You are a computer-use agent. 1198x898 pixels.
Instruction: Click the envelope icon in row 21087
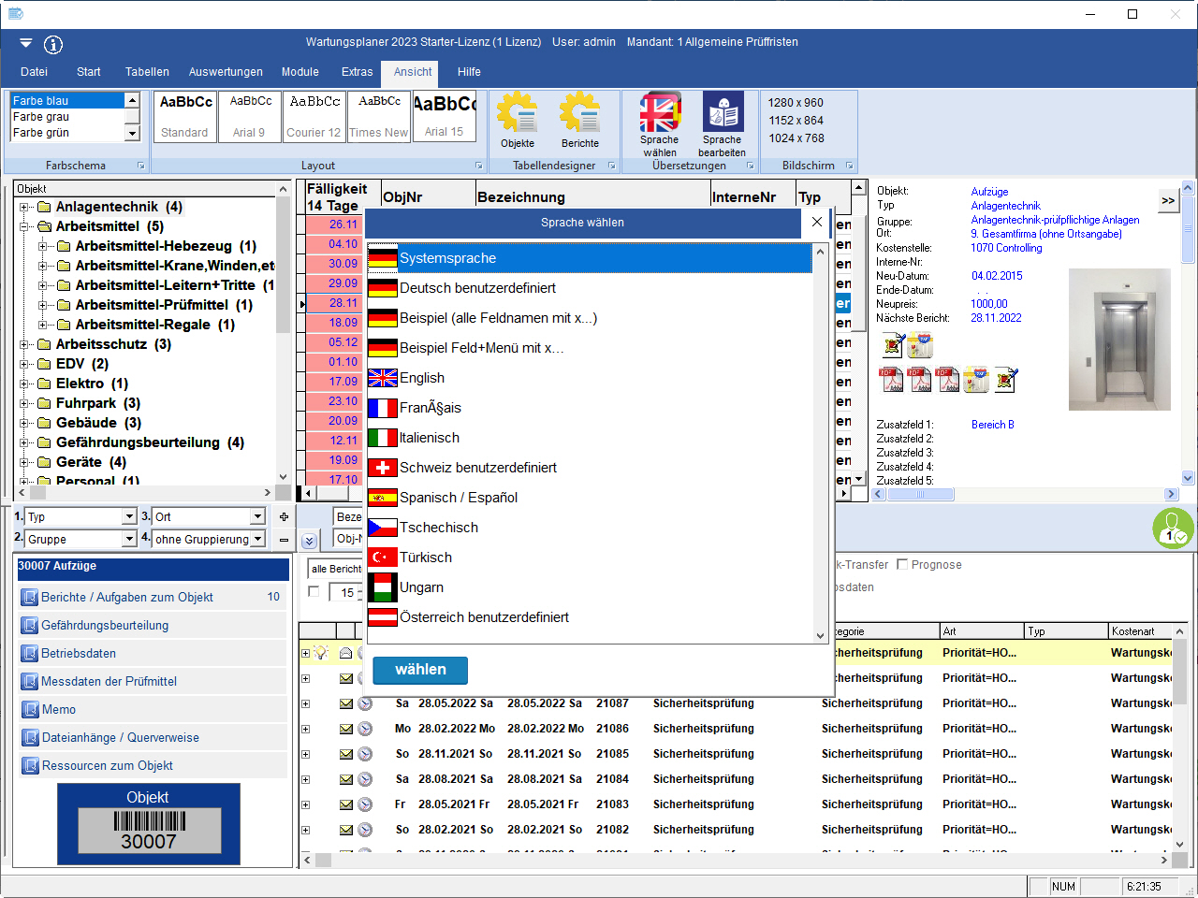coord(346,703)
